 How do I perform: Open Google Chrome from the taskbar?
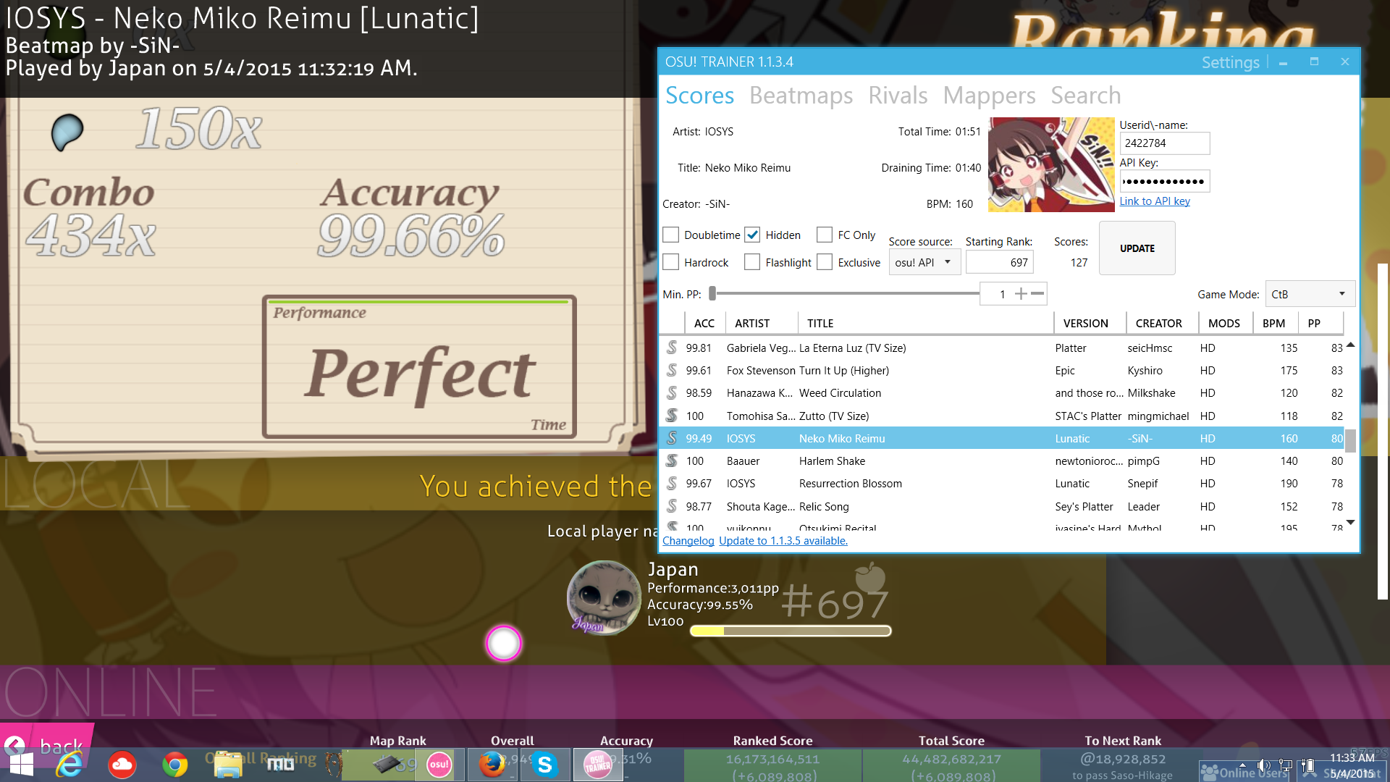click(x=174, y=765)
